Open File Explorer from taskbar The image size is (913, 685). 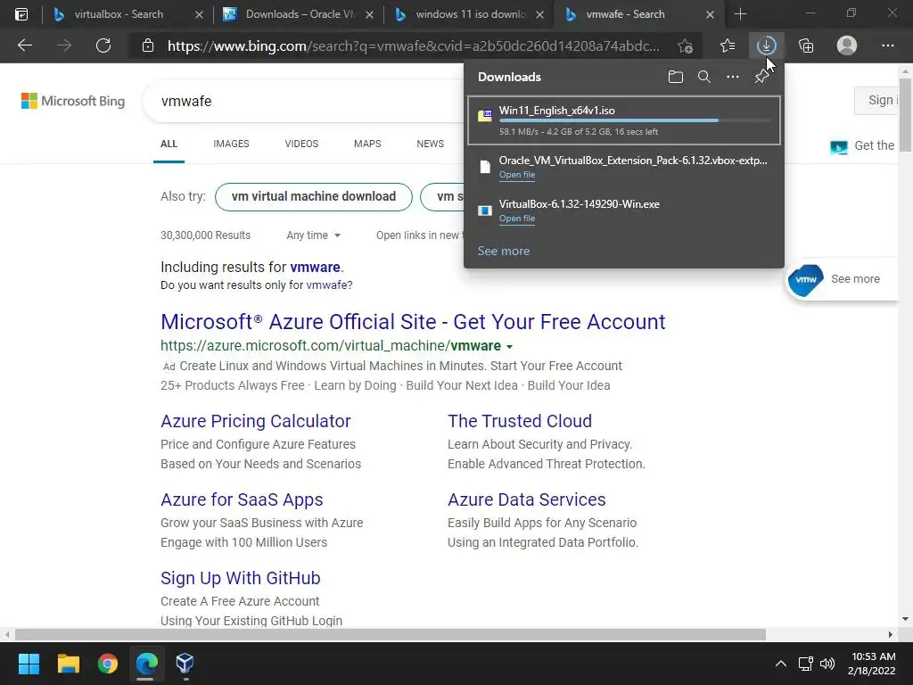point(68,664)
